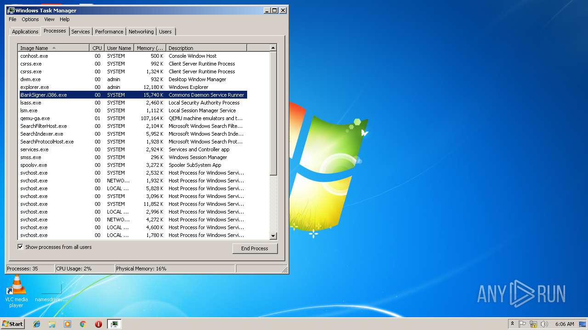The width and height of the screenshot is (588, 330).
Task: Open VLC media player desktop shortcut
Action: pyautogui.click(x=17, y=291)
